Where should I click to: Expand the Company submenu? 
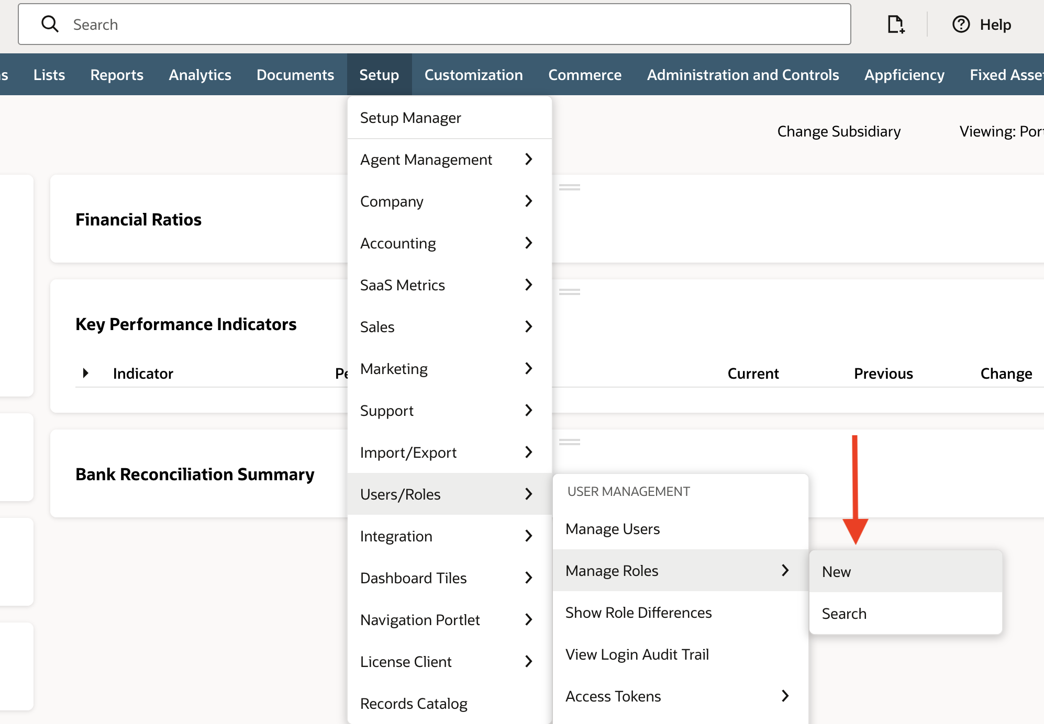[x=450, y=201]
